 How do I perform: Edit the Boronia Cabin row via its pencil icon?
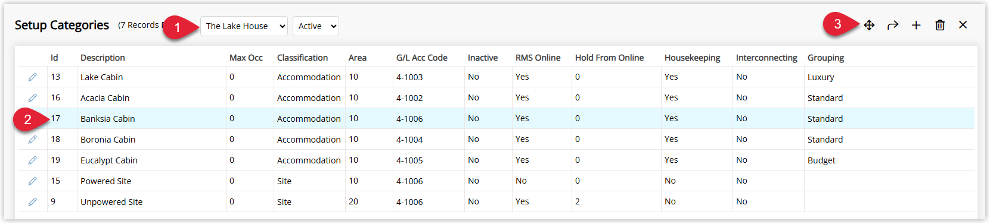[x=33, y=140]
